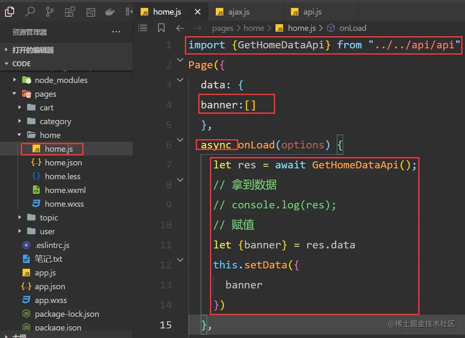
Task: Select the home.js tab
Action: coord(172,12)
